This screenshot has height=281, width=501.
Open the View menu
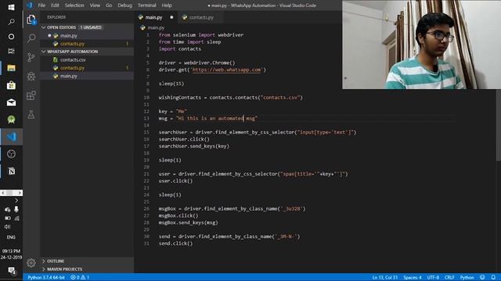(95, 5)
